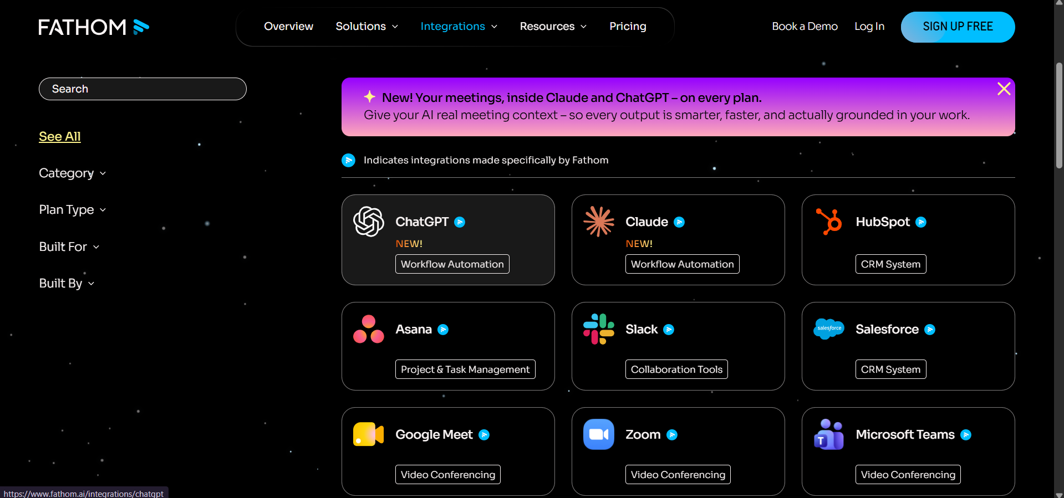Click Fathom badge next to Asana
Image resolution: width=1064 pixels, height=498 pixels.
[443, 330]
